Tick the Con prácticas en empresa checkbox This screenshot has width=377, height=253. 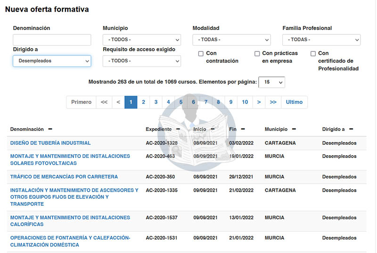257,53
